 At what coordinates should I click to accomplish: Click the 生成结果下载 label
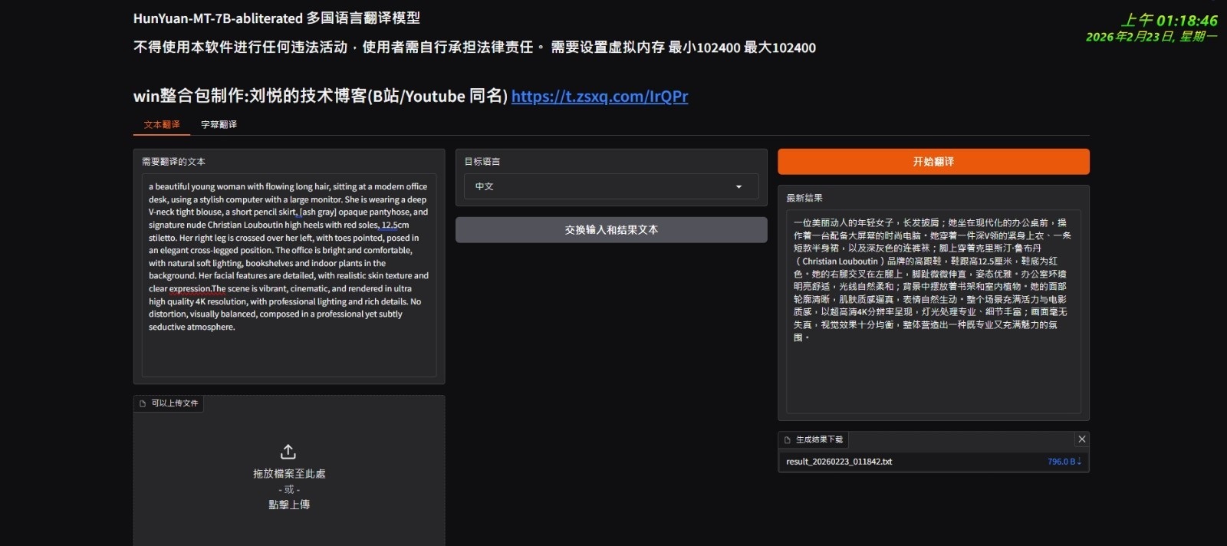(819, 440)
